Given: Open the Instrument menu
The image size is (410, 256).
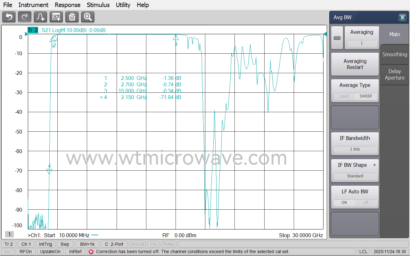Looking at the screenshot, I should coord(33,5).
